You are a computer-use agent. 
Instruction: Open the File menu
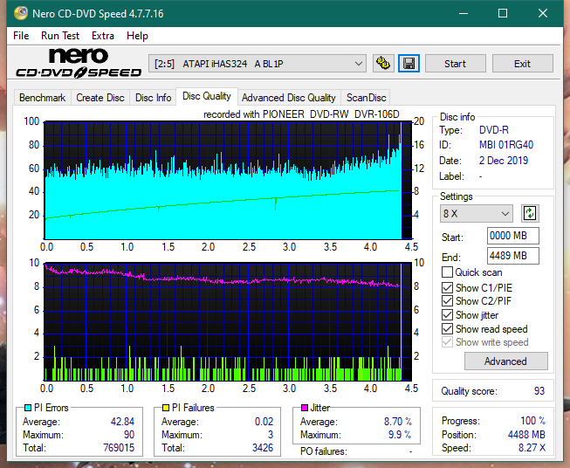(x=21, y=36)
